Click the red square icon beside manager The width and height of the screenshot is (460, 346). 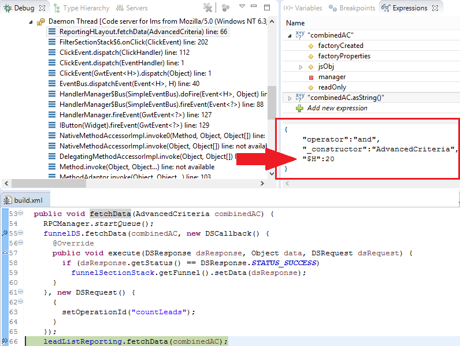coord(311,77)
